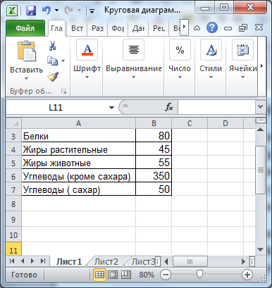
Task: Open the Рецензирование ribbon tab
Action: pyautogui.click(x=159, y=28)
